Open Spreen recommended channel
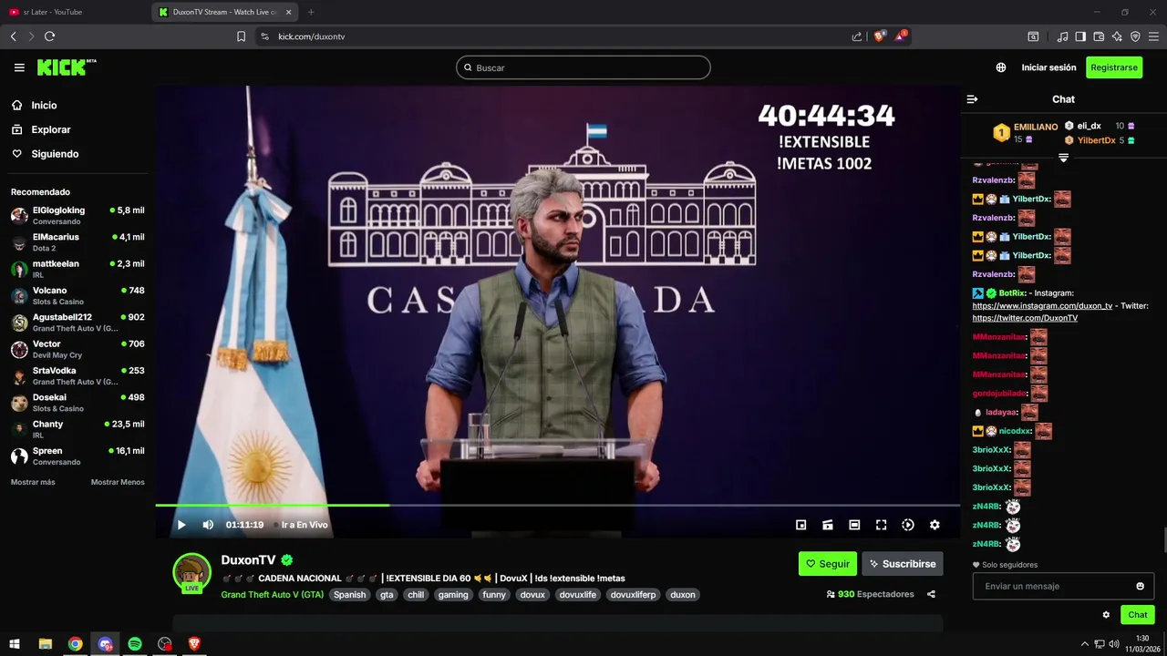The width and height of the screenshot is (1167, 656). (x=77, y=456)
